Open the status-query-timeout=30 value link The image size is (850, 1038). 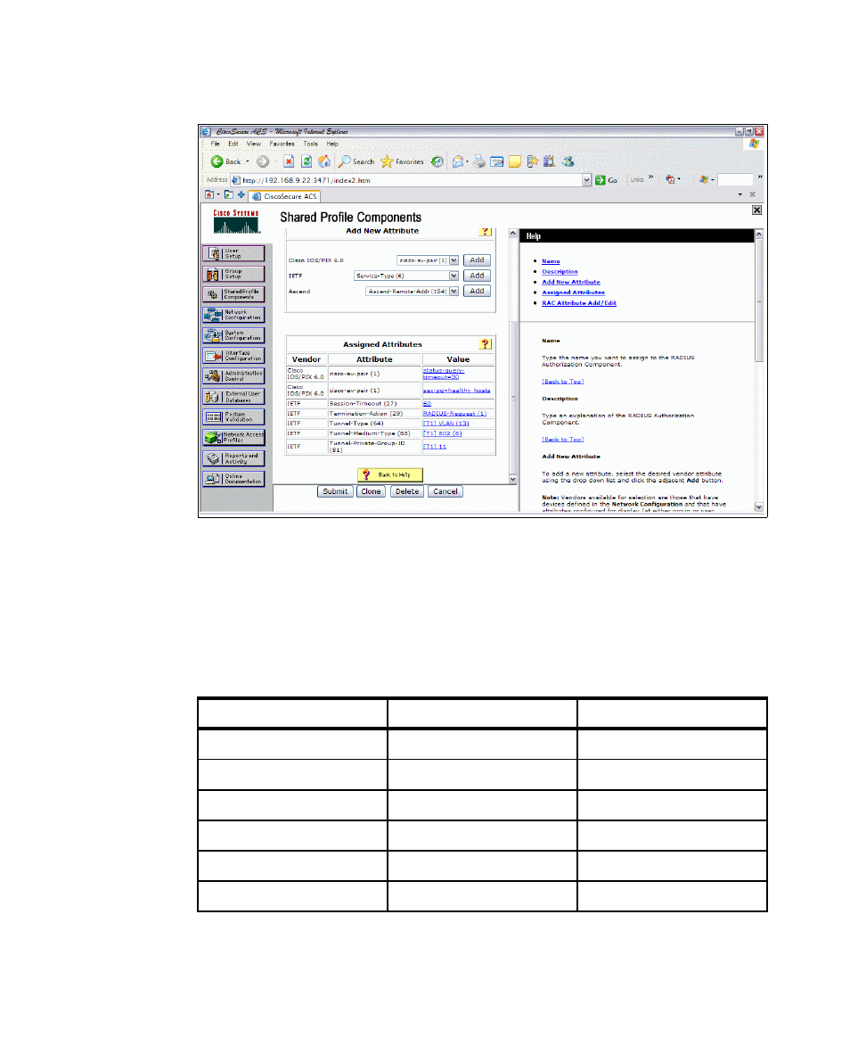(444, 374)
